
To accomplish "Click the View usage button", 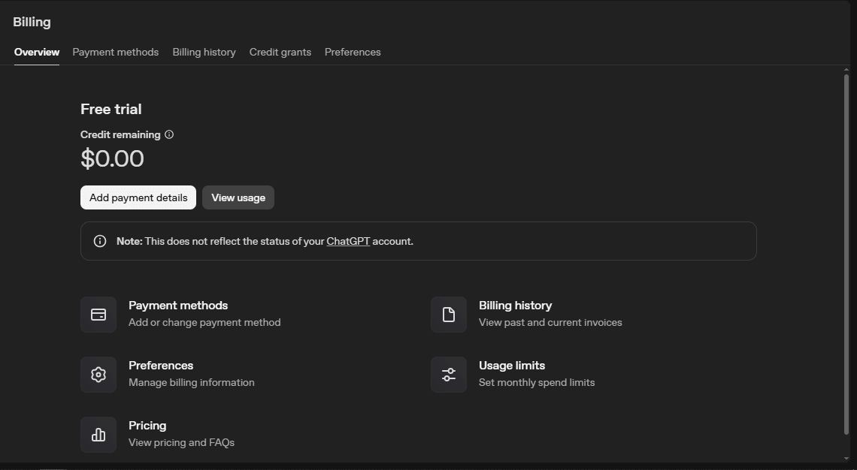I will click(238, 197).
